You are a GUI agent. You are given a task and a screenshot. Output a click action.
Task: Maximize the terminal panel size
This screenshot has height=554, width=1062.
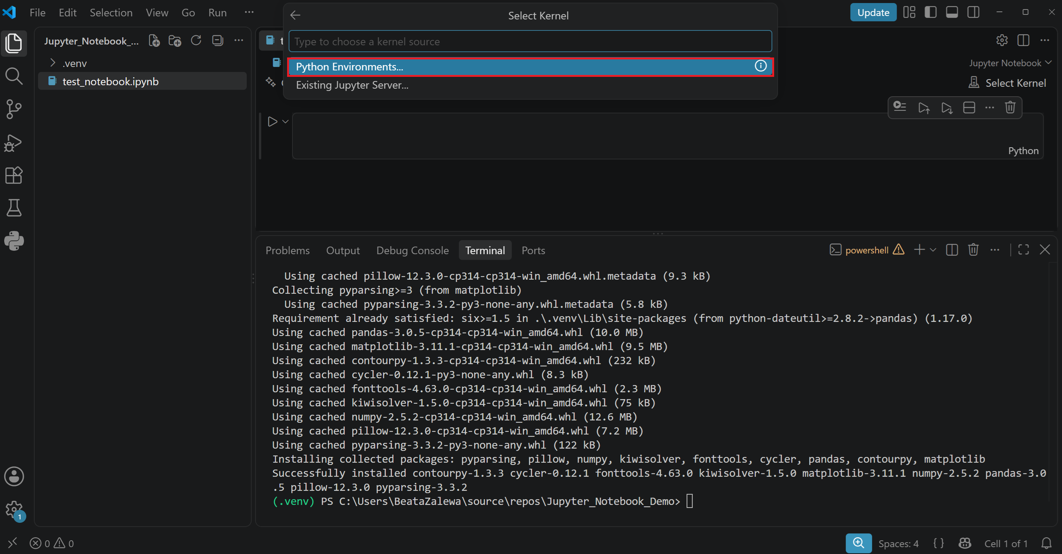1023,250
